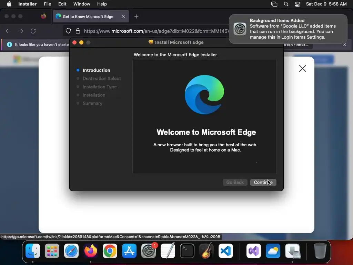Open TextEdit from the Dock
This screenshot has height=265, width=353.
(168, 251)
